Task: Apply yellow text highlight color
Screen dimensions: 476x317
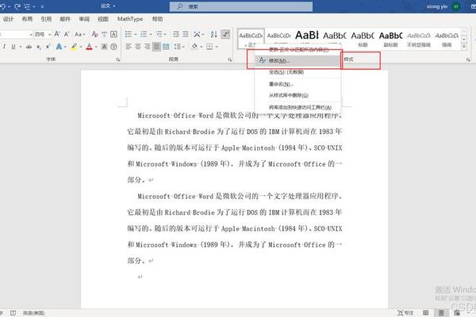Action: tap(74, 47)
